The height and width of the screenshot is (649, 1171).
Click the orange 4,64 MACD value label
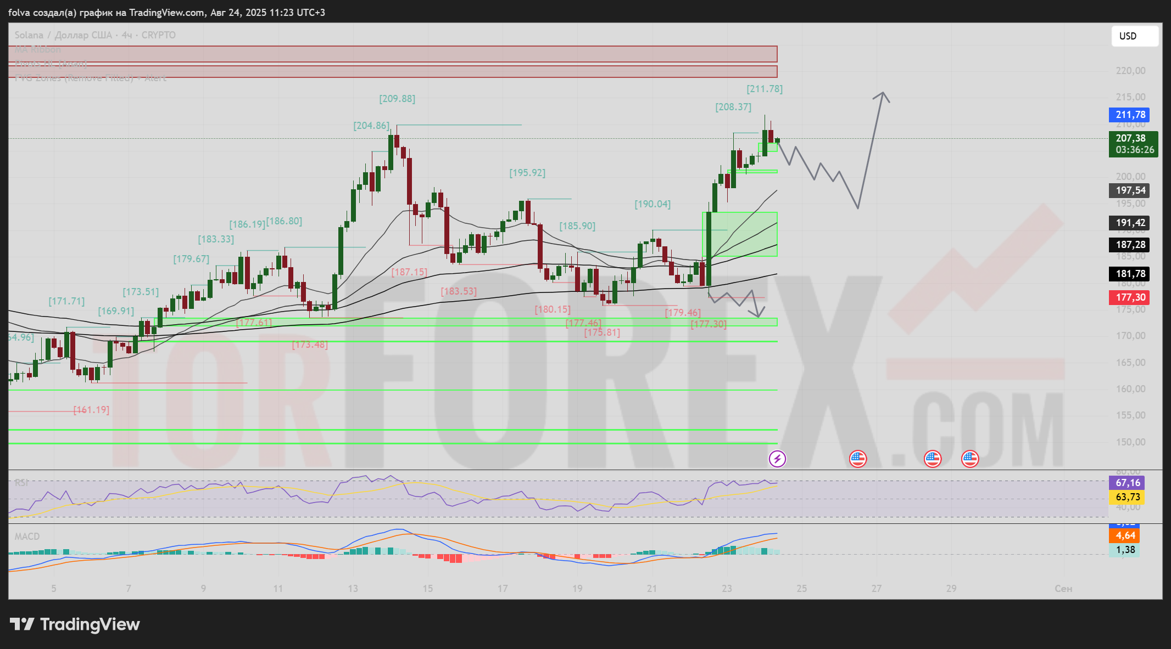pos(1125,535)
